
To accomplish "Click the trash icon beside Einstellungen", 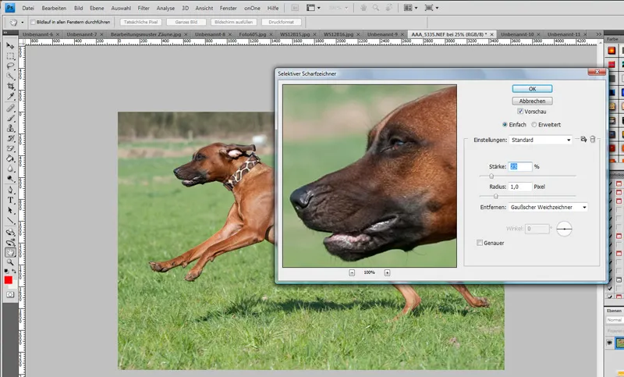I will coord(593,140).
